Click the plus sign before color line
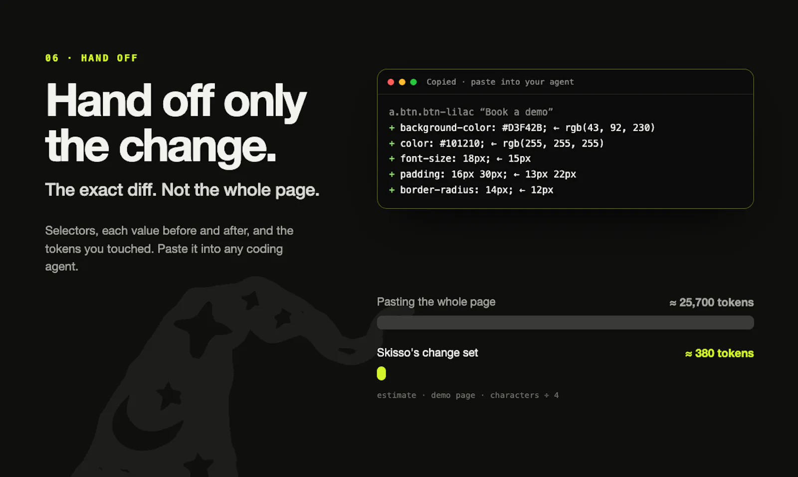The height and width of the screenshot is (477, 798). coord(392,144)
